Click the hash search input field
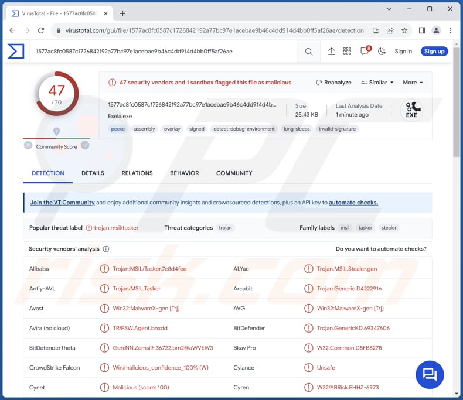 (164, 52)
